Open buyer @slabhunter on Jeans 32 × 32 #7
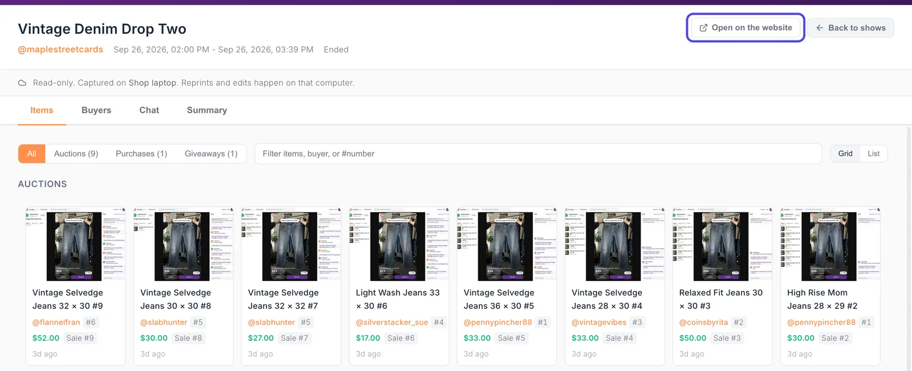Image resolution: width=912 pixels, height=371 pixels. [x=271, y=322]
